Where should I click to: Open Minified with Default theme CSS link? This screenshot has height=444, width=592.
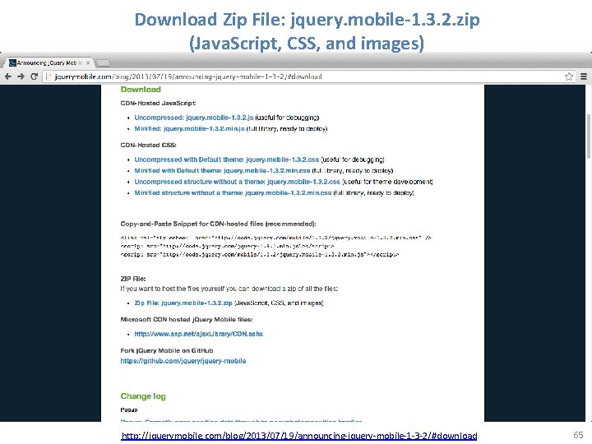[x=222, y=171]
